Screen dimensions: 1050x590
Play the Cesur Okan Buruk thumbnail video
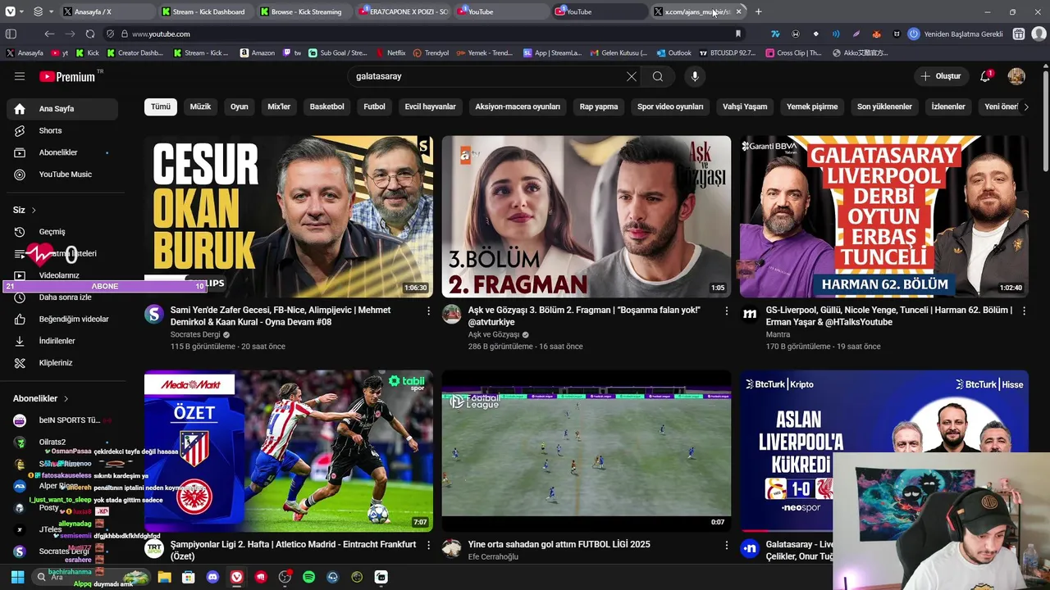click(289, 216)
